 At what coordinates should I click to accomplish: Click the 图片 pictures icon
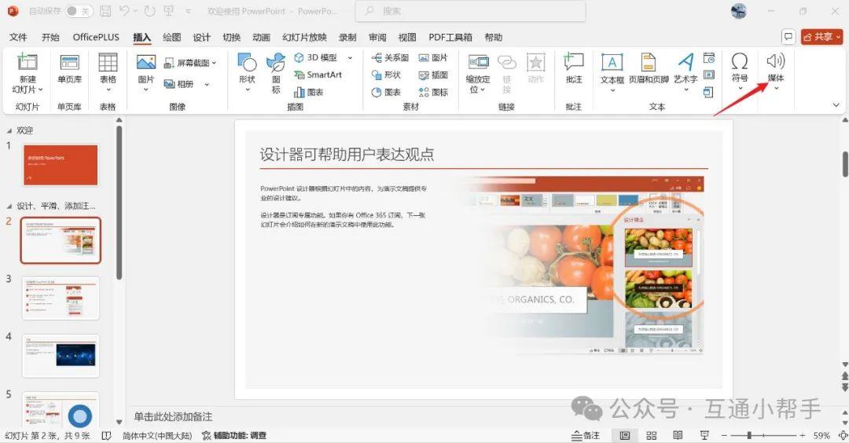(145, 63)
